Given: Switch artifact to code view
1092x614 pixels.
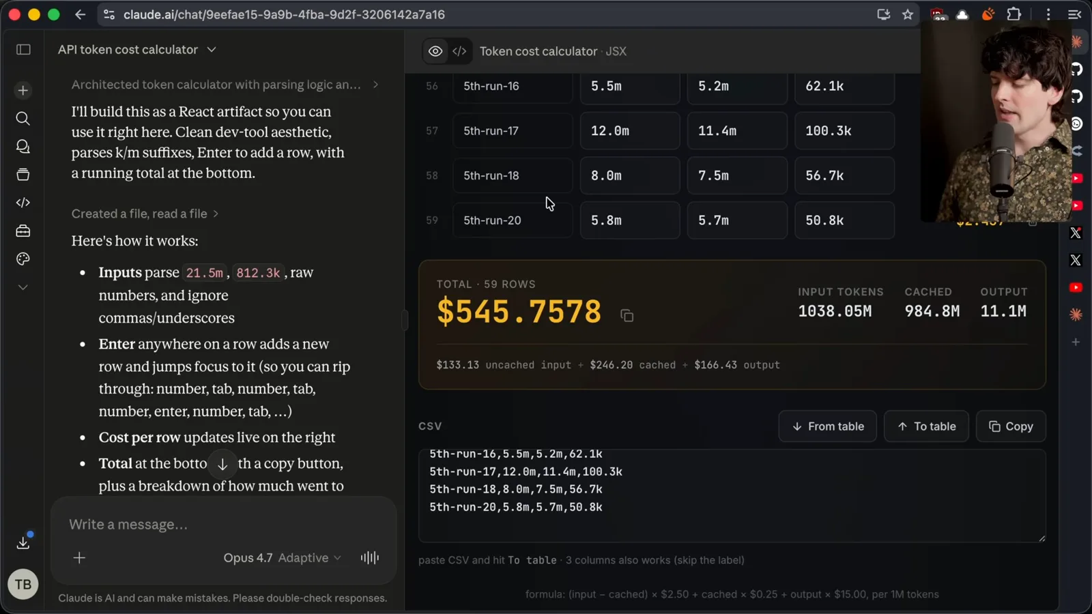Looking at the screenshot, I should coord(459,51).
